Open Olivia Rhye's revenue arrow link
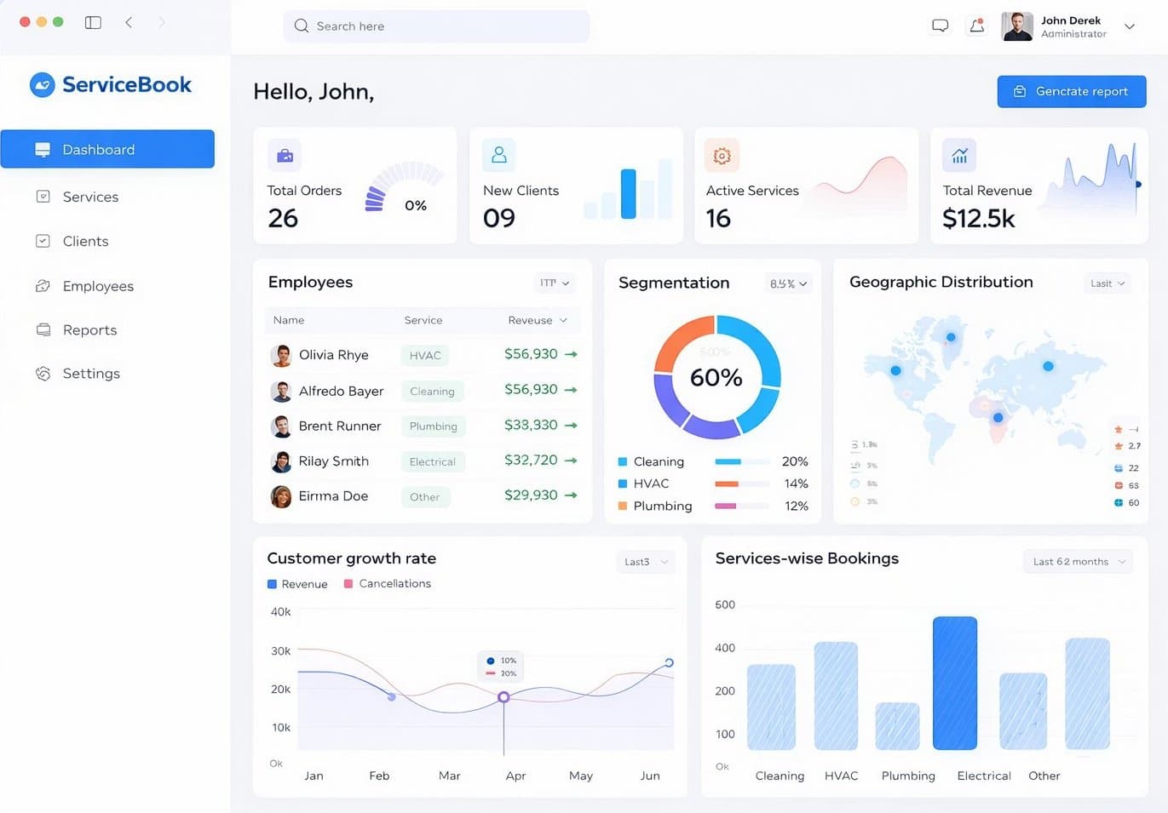This screenshot has height=813, width=1168. click(x=571, y=354)
